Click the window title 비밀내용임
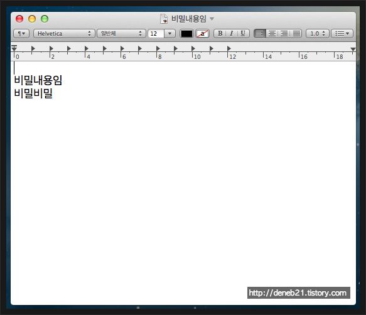 pyautogui.click(x=189, y=19)
